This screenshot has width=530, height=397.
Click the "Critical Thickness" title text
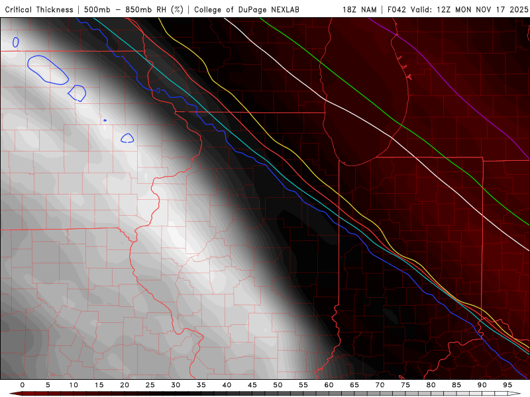click(39, 9)
